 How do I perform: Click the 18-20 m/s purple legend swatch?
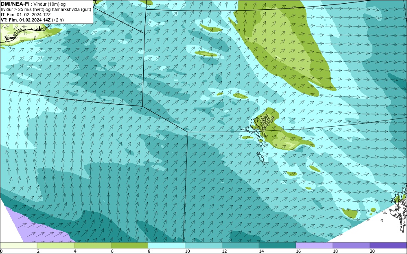coord(352,245)
